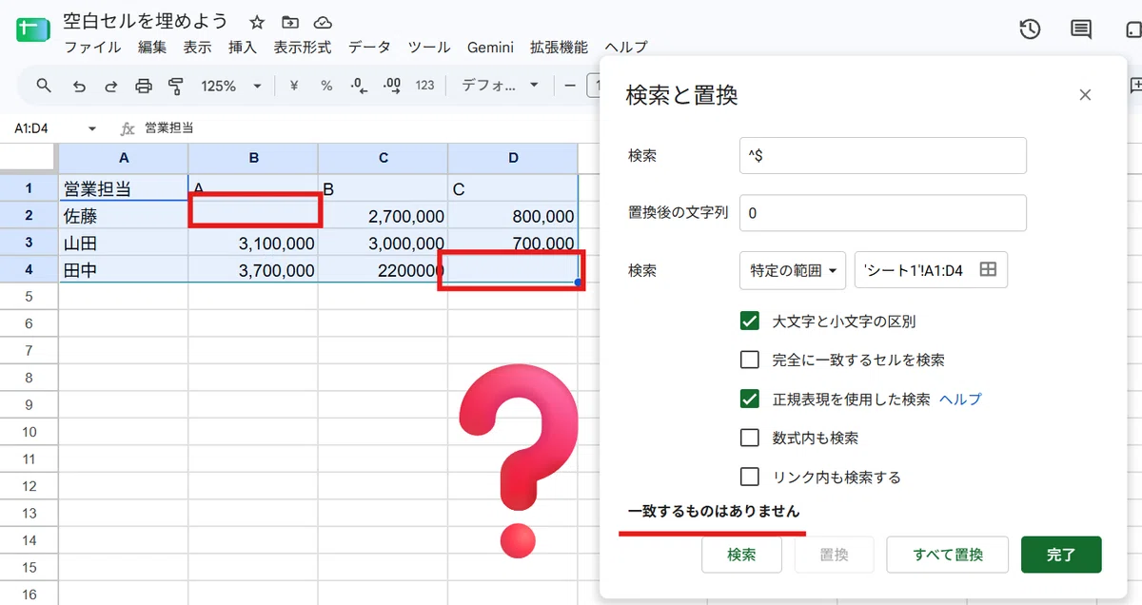Image resolution: width=1142 pixels, height=605 pixels.
Task: Open the 特定の範囲 search scope dropdown
Action: click(x=793, y=270)
